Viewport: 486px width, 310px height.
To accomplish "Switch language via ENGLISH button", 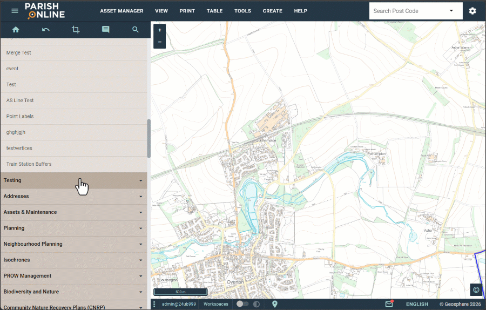I will (417, 304).
